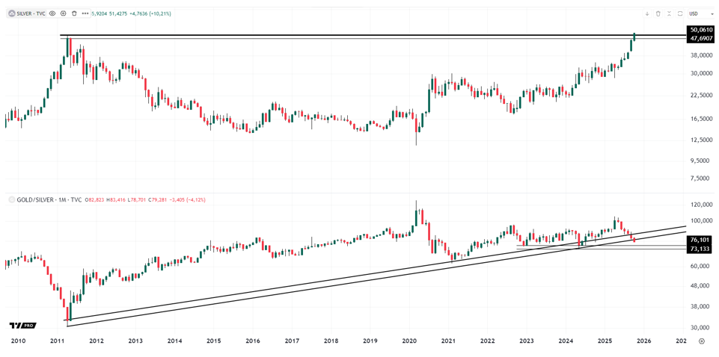The image size is (719, 357).
Task: Click the 50,0610 price level label
Action: tap(700, 30)
